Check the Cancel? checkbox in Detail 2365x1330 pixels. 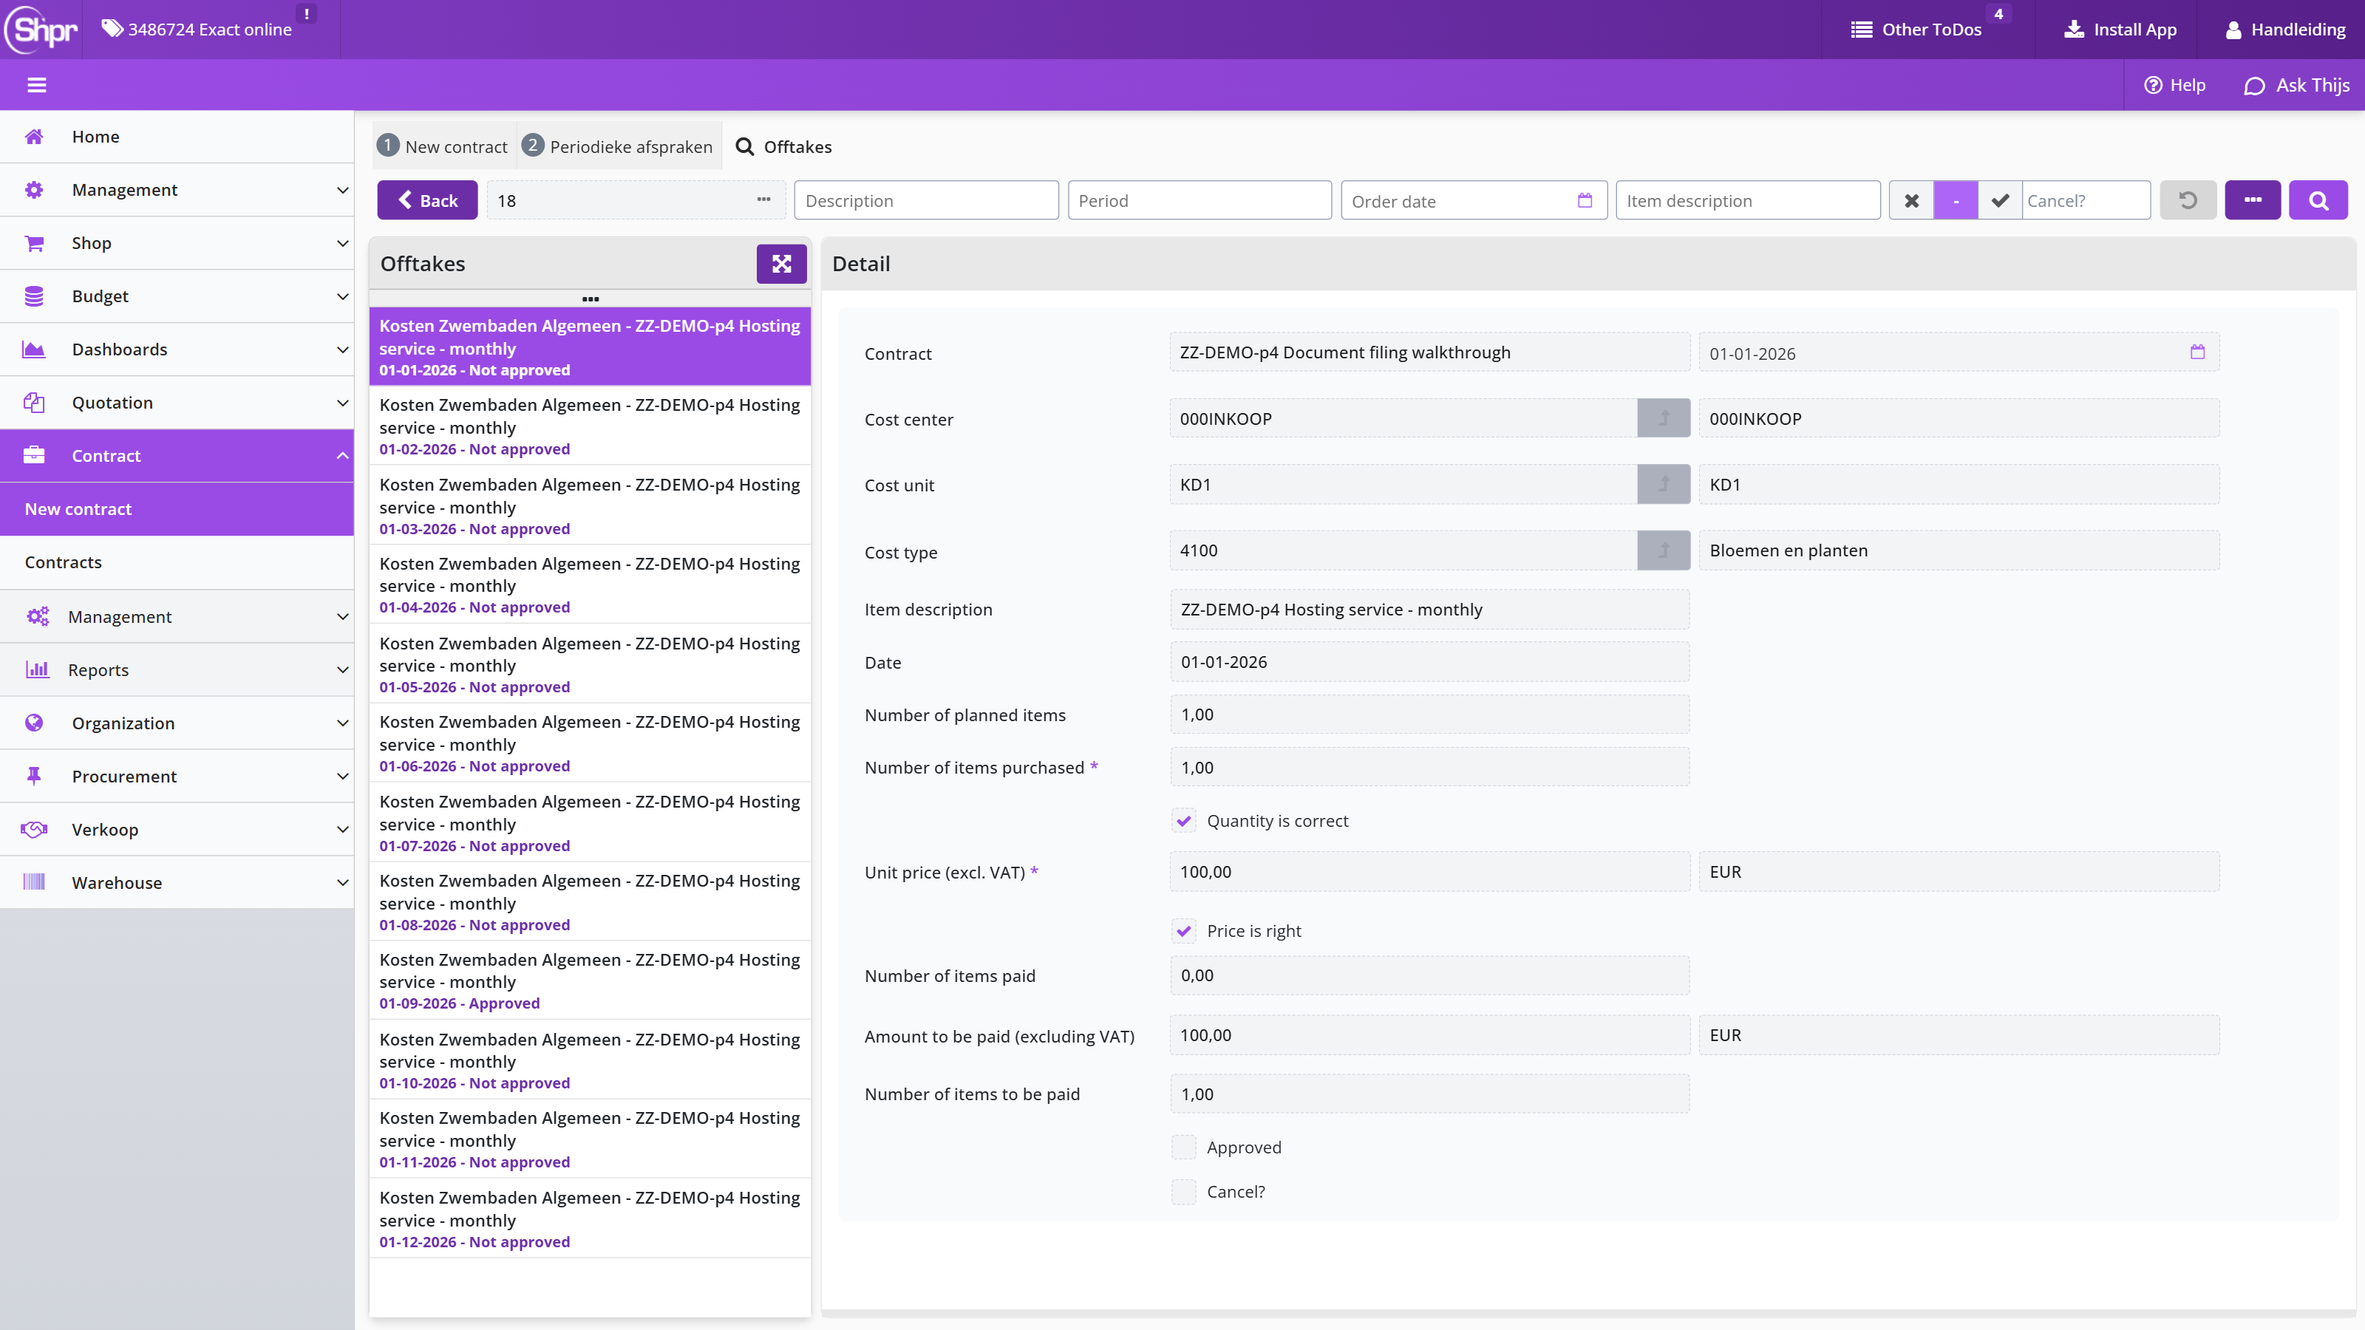(x=1184, y=1193)
